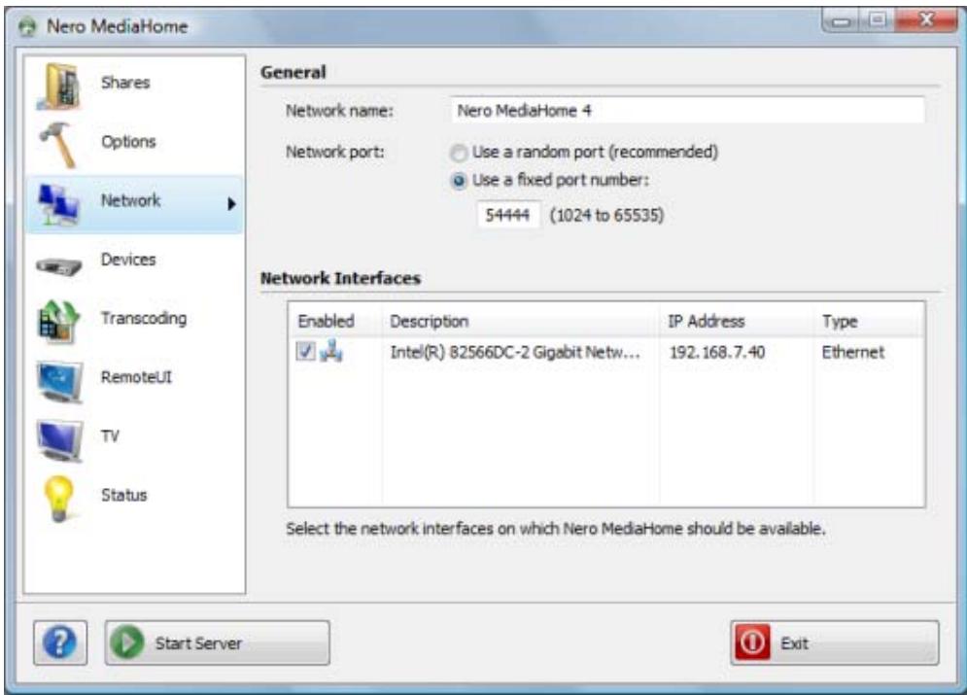Image resolution: width=967 pixels, height=695 pixels.
Task: Click the network adapter icon in Intel row
Action: pos(331,351)
